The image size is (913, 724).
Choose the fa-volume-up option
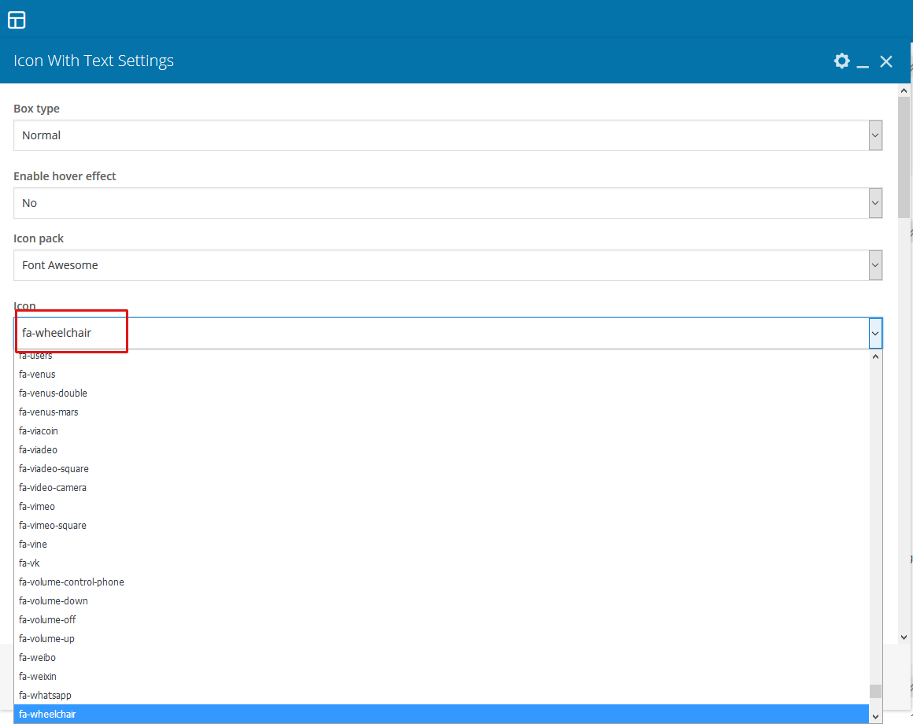[47, 639]
